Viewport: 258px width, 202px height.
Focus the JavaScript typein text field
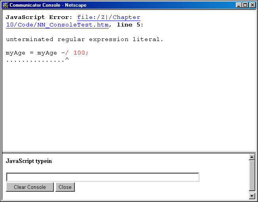click(x=102, y=177)
